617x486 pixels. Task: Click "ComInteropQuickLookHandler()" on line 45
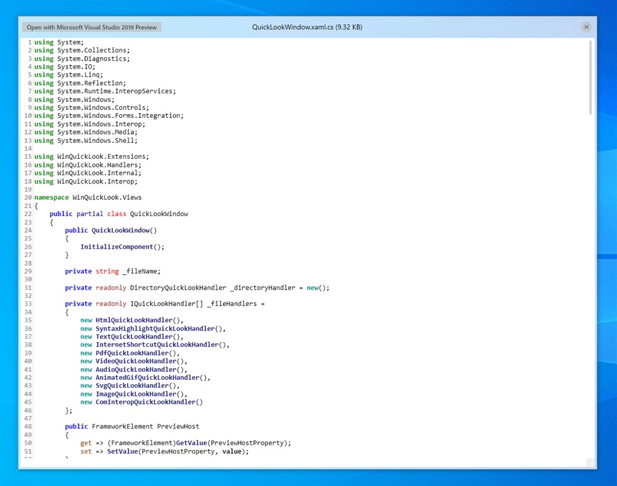148,401
